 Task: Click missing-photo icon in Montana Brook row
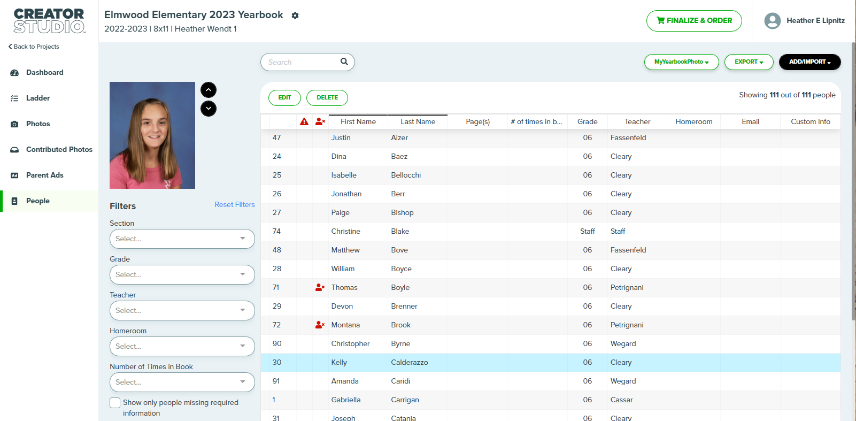point(320,325)
